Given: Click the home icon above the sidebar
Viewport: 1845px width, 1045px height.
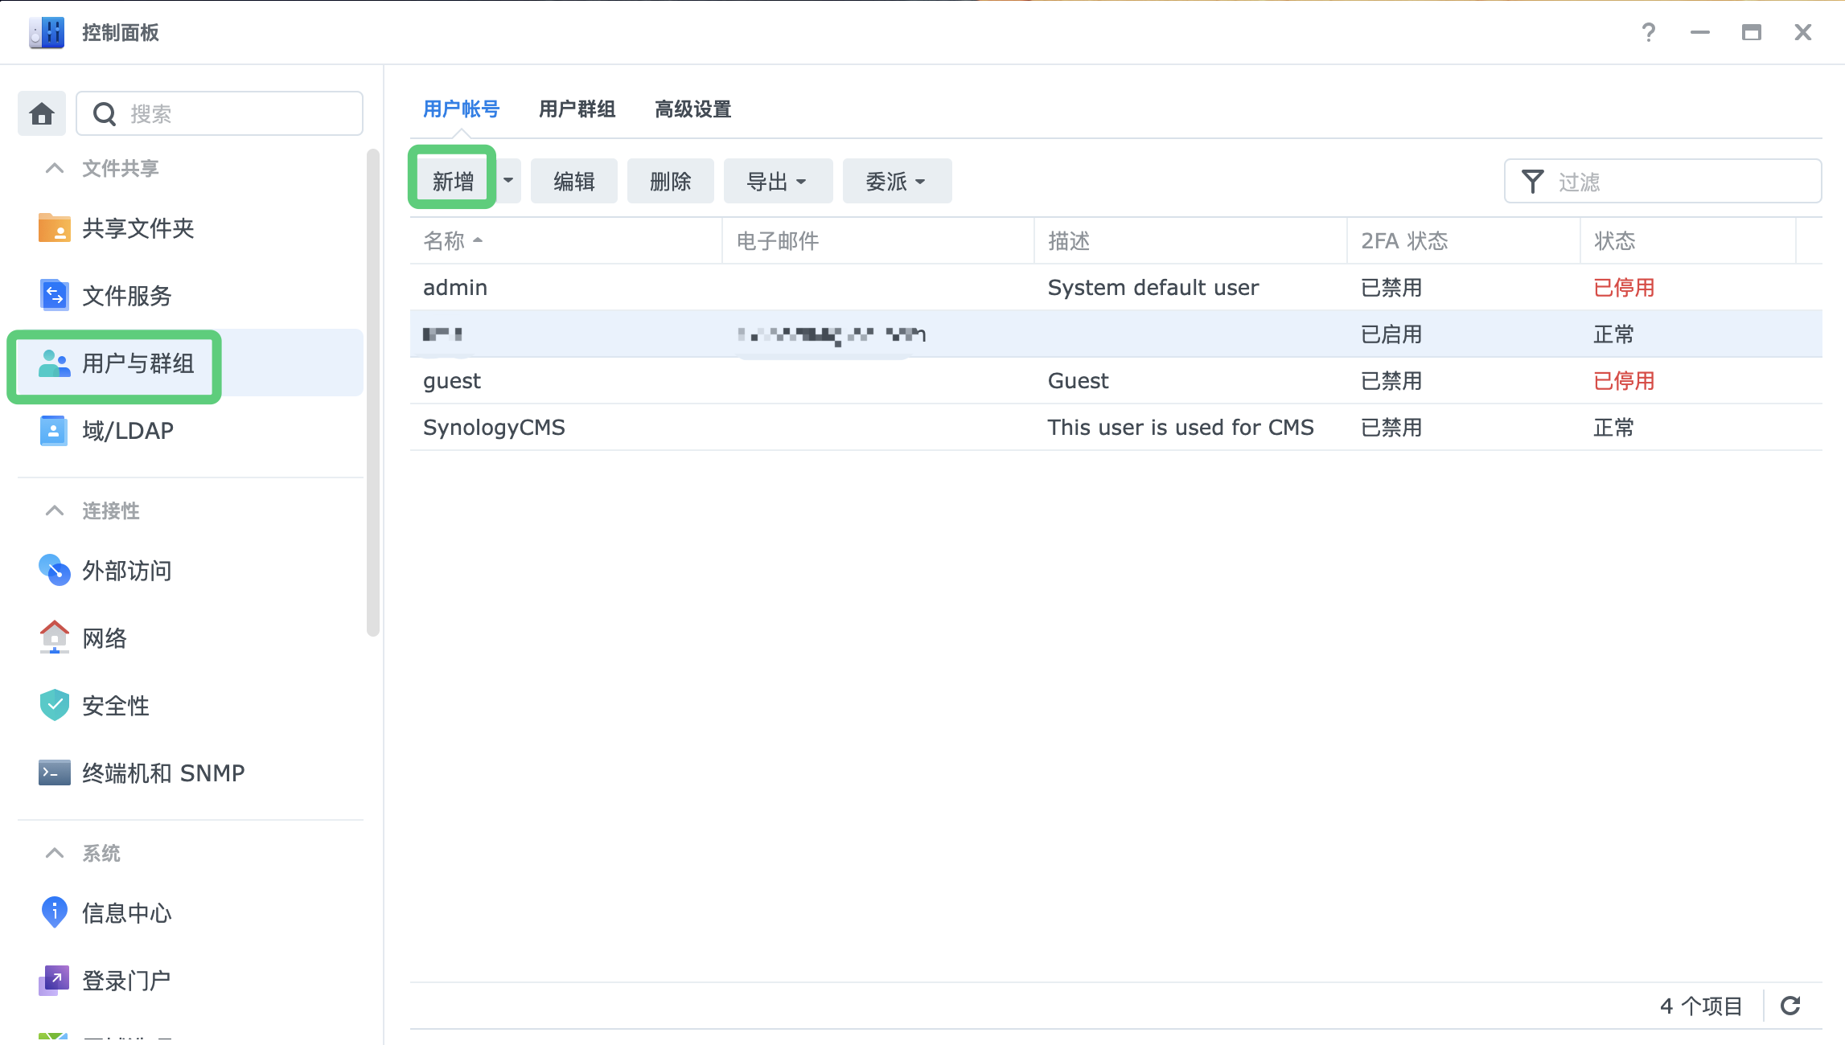Looking at the screenshot, I should point(41,113).
